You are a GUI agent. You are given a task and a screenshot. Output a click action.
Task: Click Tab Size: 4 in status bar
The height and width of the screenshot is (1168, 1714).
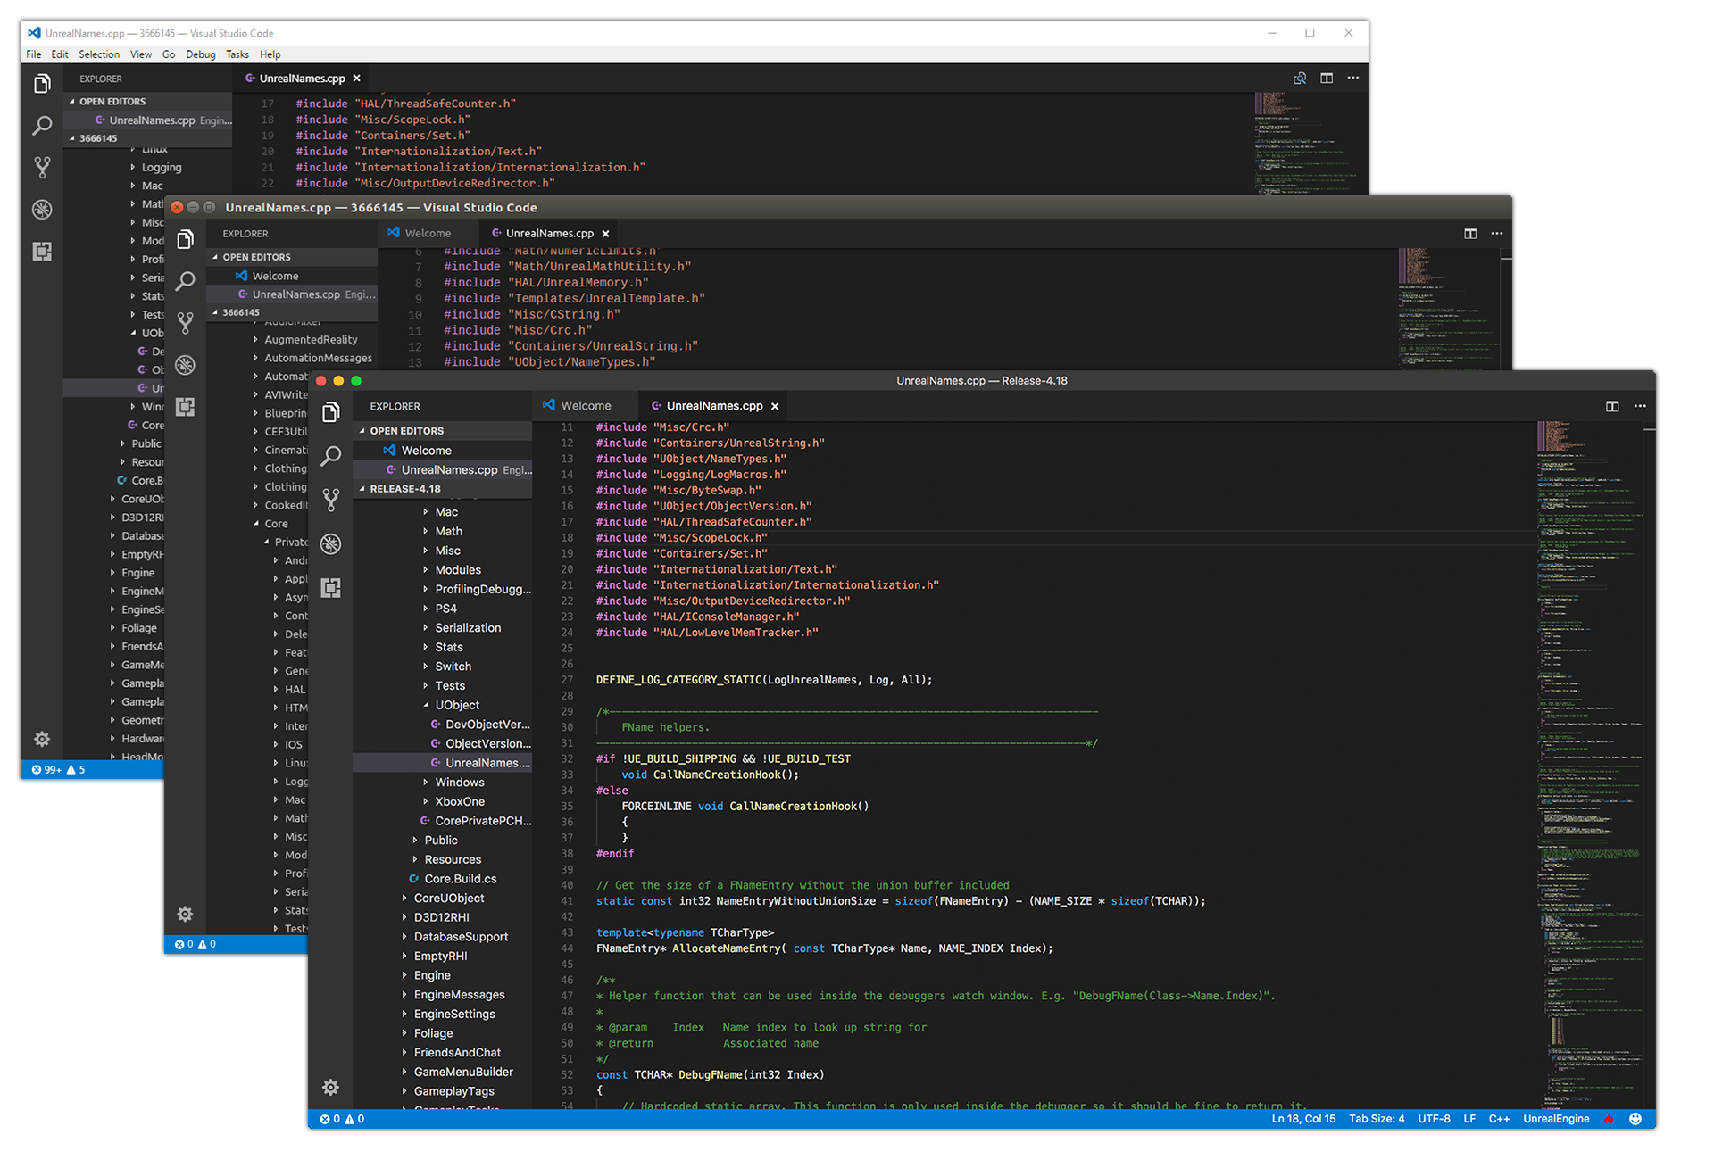[1376, 1119]
